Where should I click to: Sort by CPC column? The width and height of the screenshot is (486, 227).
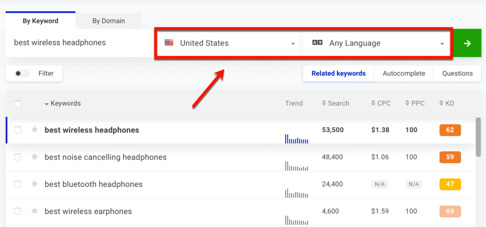[381, 104]
